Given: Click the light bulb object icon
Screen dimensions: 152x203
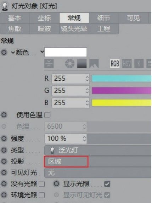Looking at the screenshot, I should [5, 6].
